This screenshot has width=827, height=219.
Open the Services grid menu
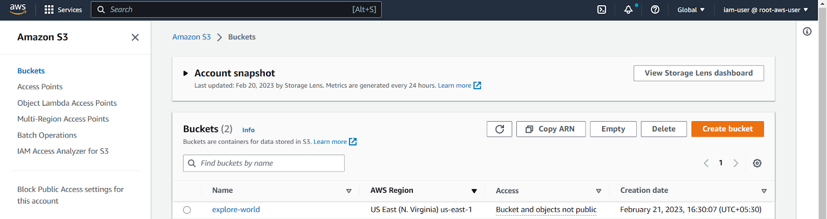[63, 10]
